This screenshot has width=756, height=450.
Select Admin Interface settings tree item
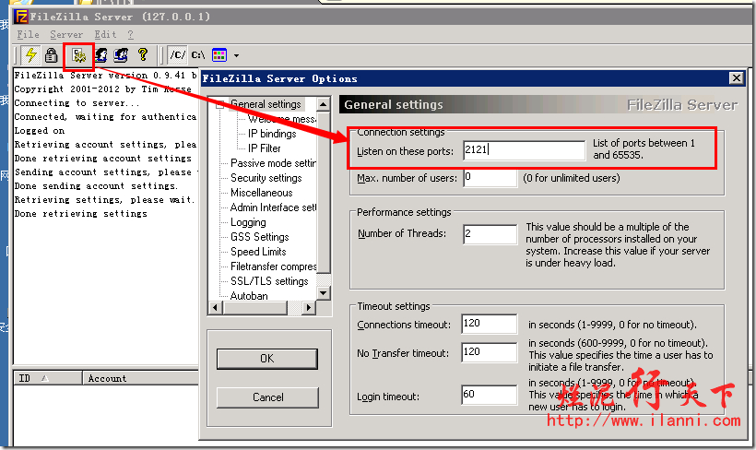(273, 207)
